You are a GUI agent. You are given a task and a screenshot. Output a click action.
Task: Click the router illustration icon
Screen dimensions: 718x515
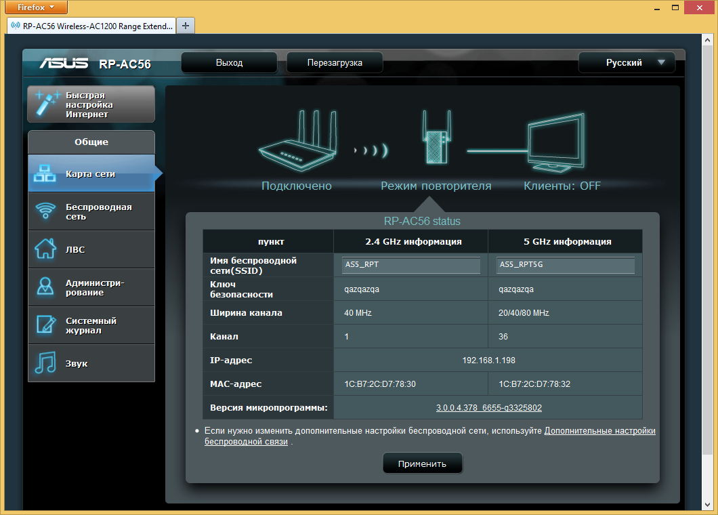(298, 141)
